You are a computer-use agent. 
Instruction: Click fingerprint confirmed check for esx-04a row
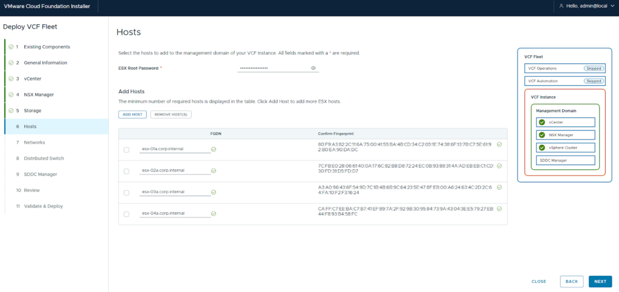499,209
